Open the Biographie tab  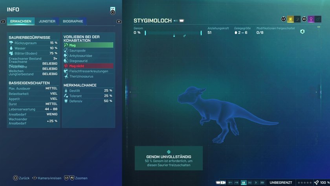tap(73, 21)
